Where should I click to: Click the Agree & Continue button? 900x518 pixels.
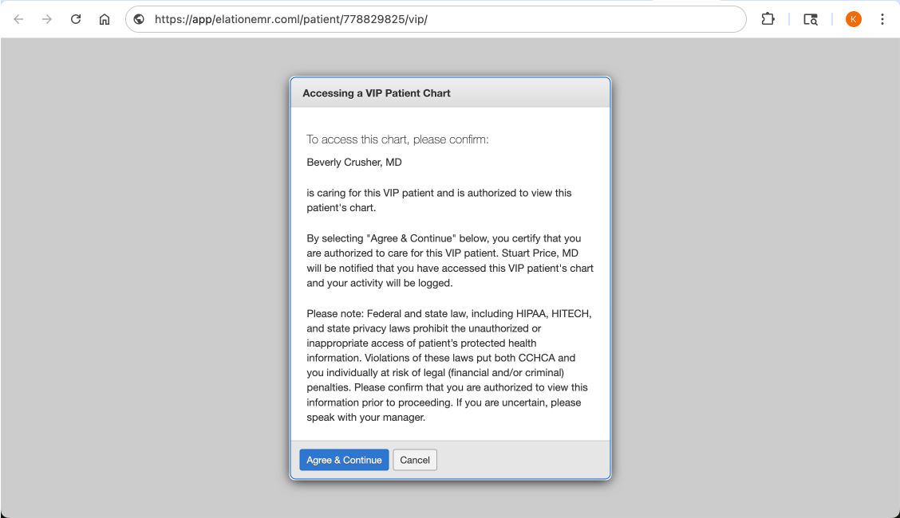coord(344,460)
